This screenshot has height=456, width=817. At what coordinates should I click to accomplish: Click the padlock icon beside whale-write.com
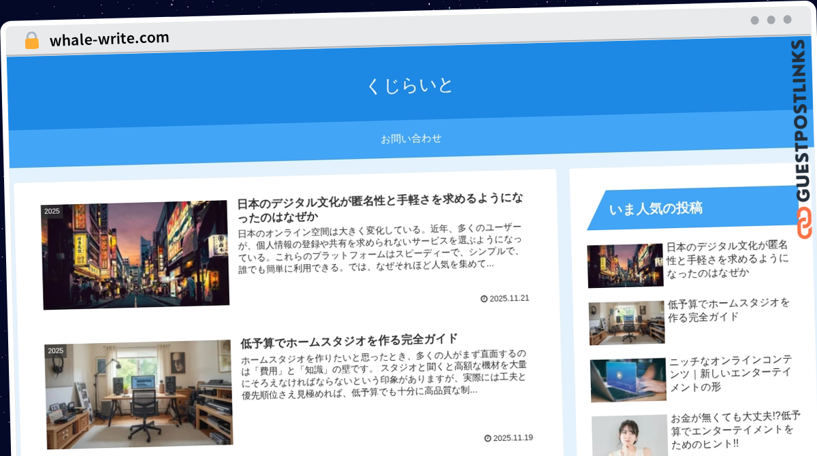click(x=31, y=41)
